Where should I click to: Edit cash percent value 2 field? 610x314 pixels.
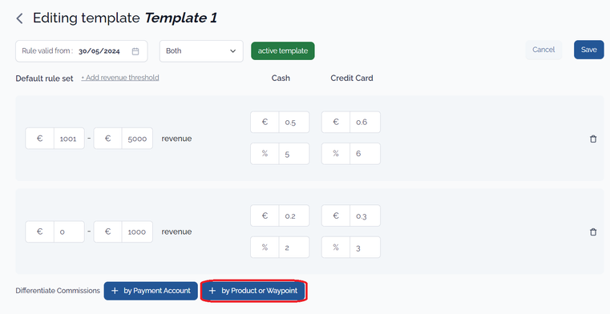pyautogui.click(x=294, y=248)
